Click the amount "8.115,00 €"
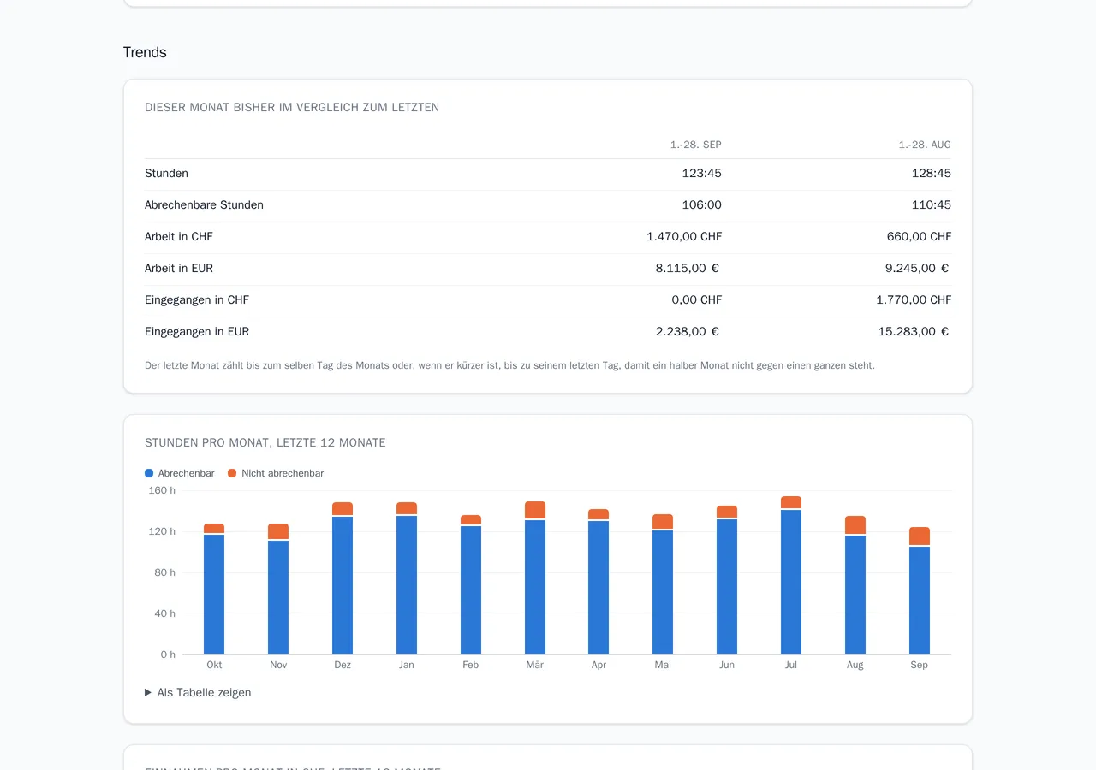The width and height of the screenshot is (1096, 770). pos(688,269)
